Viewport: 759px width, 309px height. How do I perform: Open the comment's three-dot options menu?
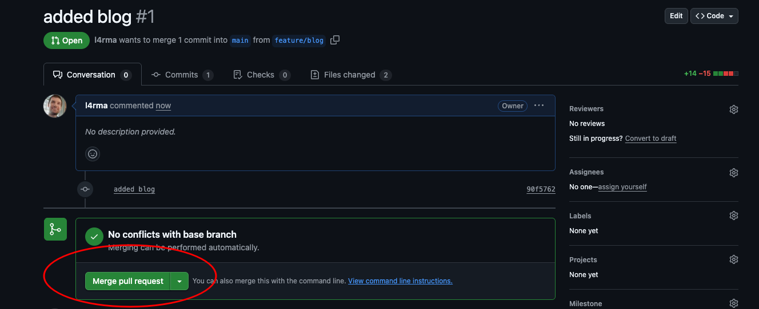[x=539, y=105]
